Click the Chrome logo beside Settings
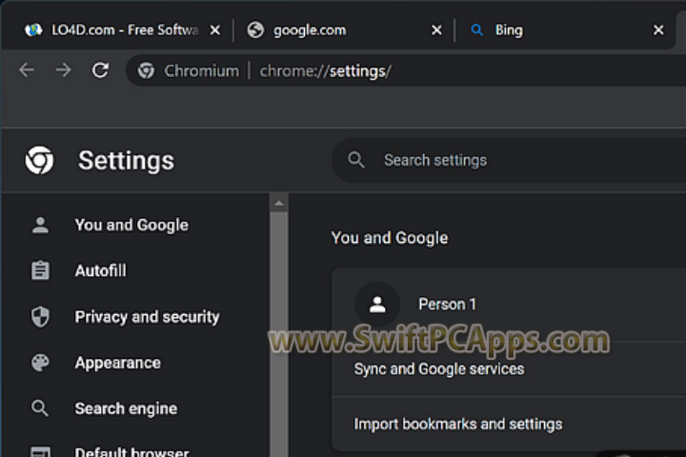686x457 pixels. point(39,160)
